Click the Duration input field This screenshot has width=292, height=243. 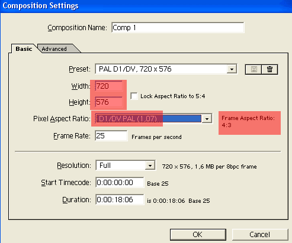[x=120, y=200]
